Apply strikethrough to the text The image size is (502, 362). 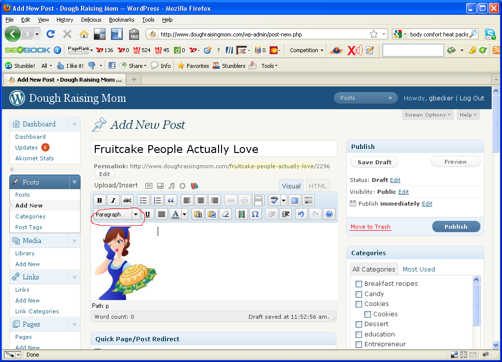127,200
